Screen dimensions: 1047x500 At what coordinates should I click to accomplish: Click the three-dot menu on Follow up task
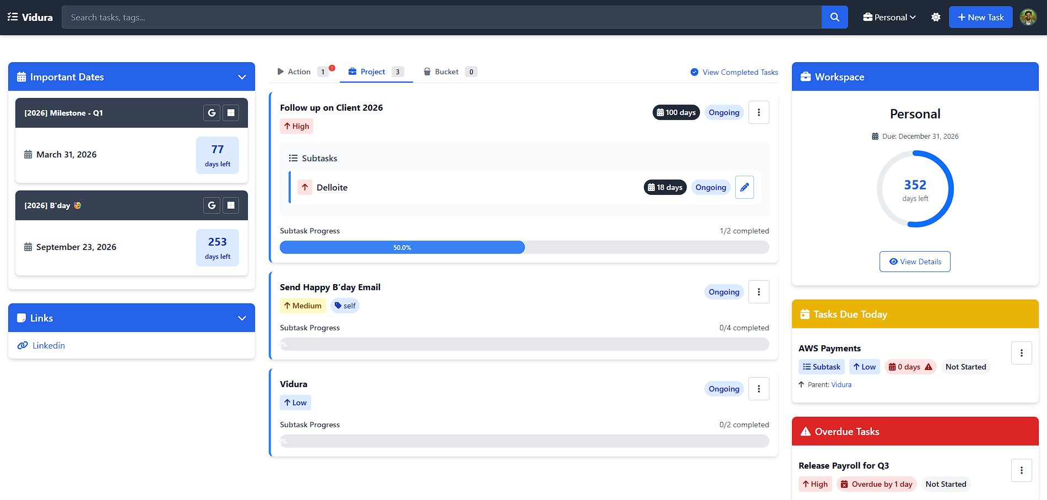pyautogui.click(x=758, y=112)
